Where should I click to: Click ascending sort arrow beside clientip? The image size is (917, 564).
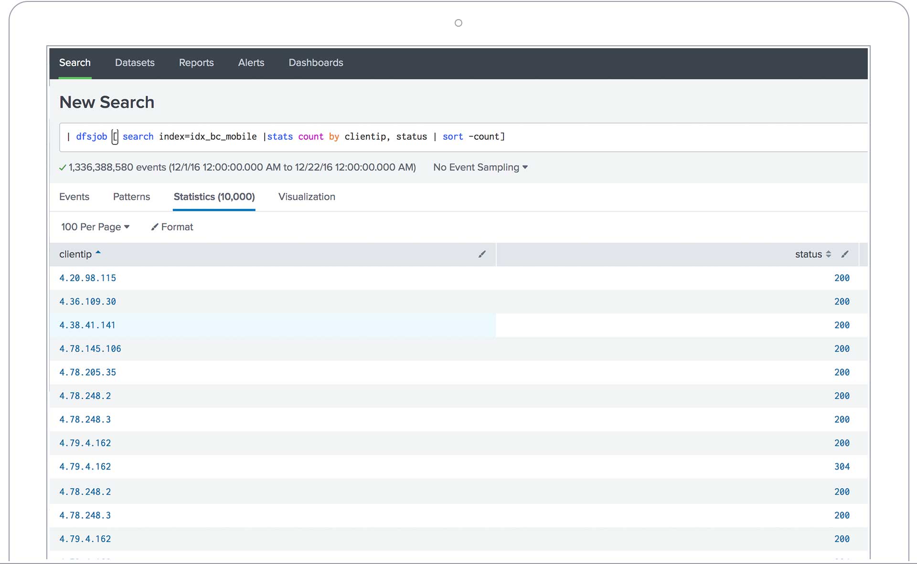point(98,253)
